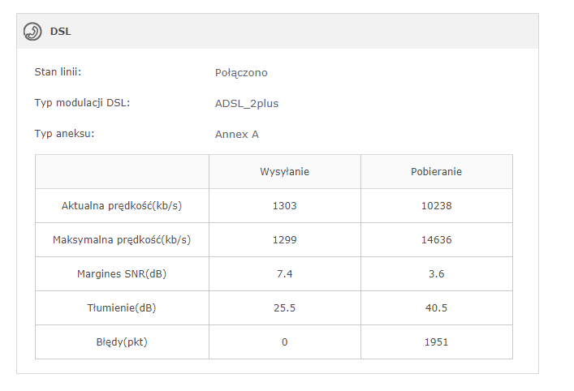Click the Pobieranie column header
Viewport: 574px width, 391px height.
[x=437, y=172]
